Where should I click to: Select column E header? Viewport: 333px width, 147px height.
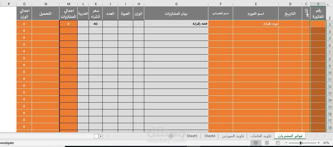256,4
